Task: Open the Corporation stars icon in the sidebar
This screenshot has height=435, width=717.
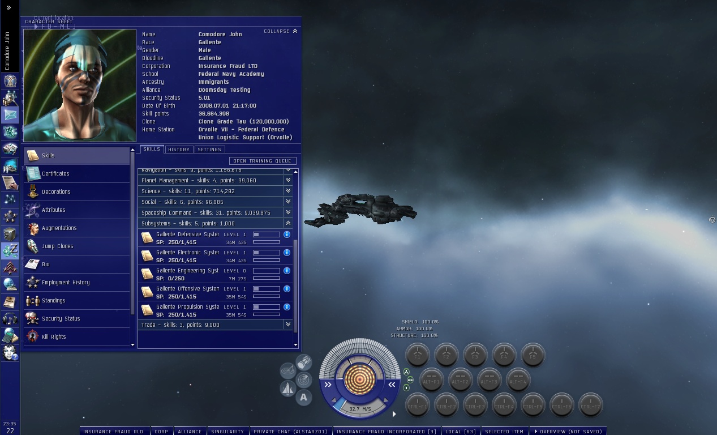Action: (10, 216)
